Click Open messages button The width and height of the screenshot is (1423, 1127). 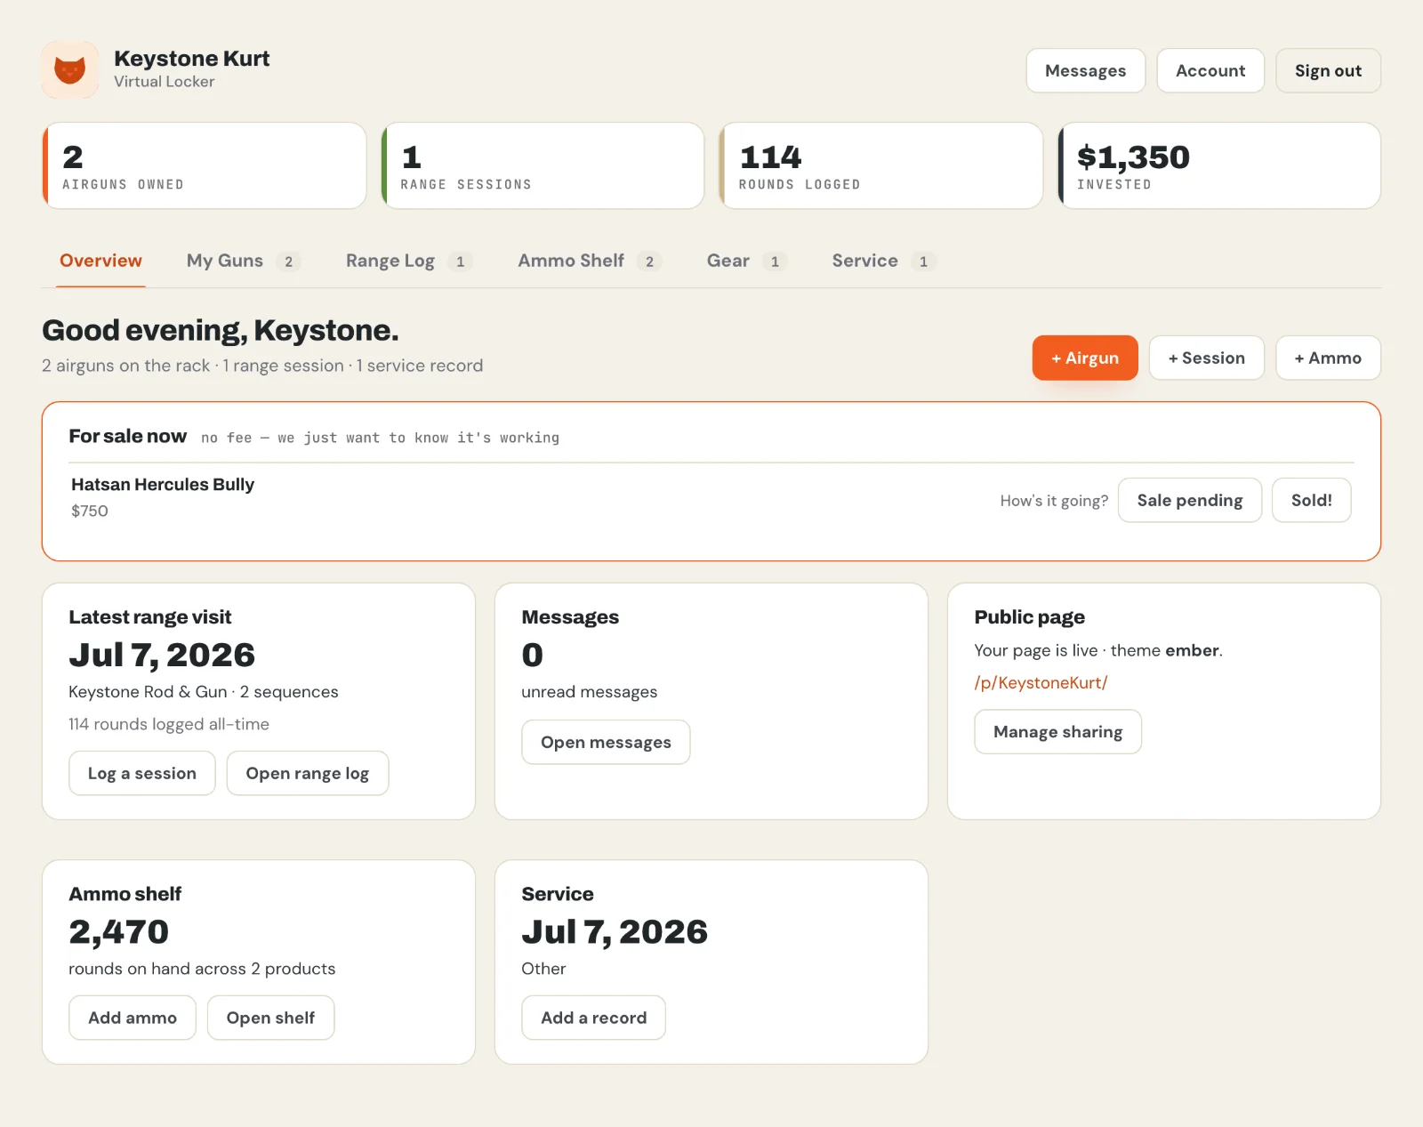click(606, 742)
